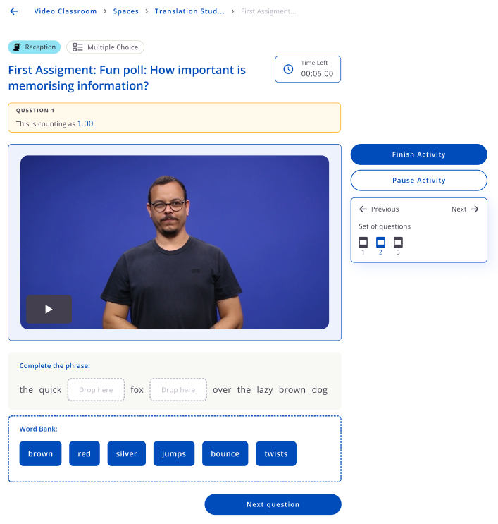
Task: Go to the Spaces breadcrumb
Action: [126, 11]
